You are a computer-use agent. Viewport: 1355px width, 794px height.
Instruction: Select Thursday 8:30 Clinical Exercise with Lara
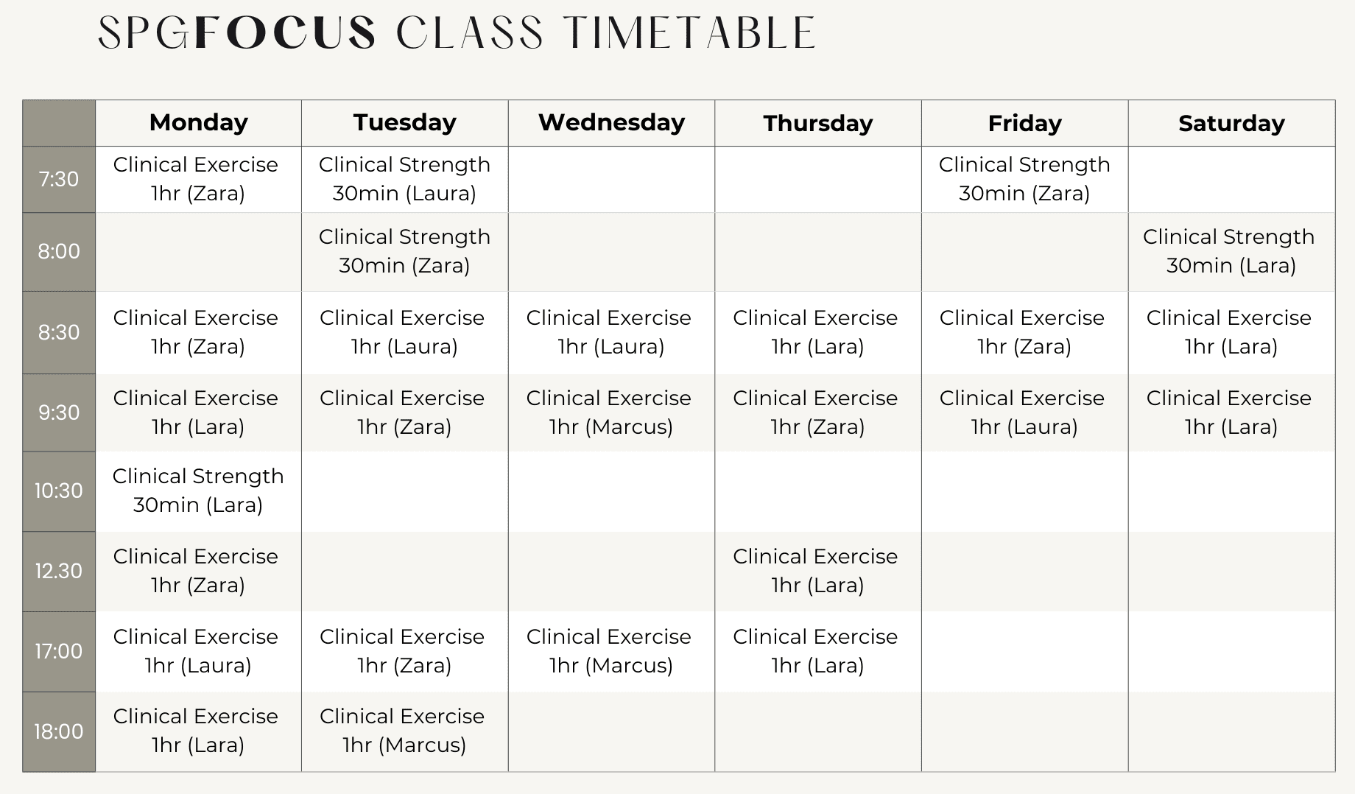coord(815,332)
